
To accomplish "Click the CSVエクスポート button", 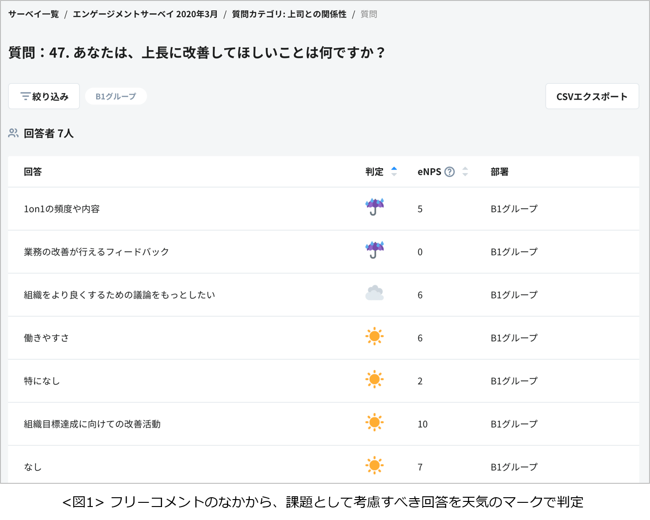I will [x=592, y=96].
